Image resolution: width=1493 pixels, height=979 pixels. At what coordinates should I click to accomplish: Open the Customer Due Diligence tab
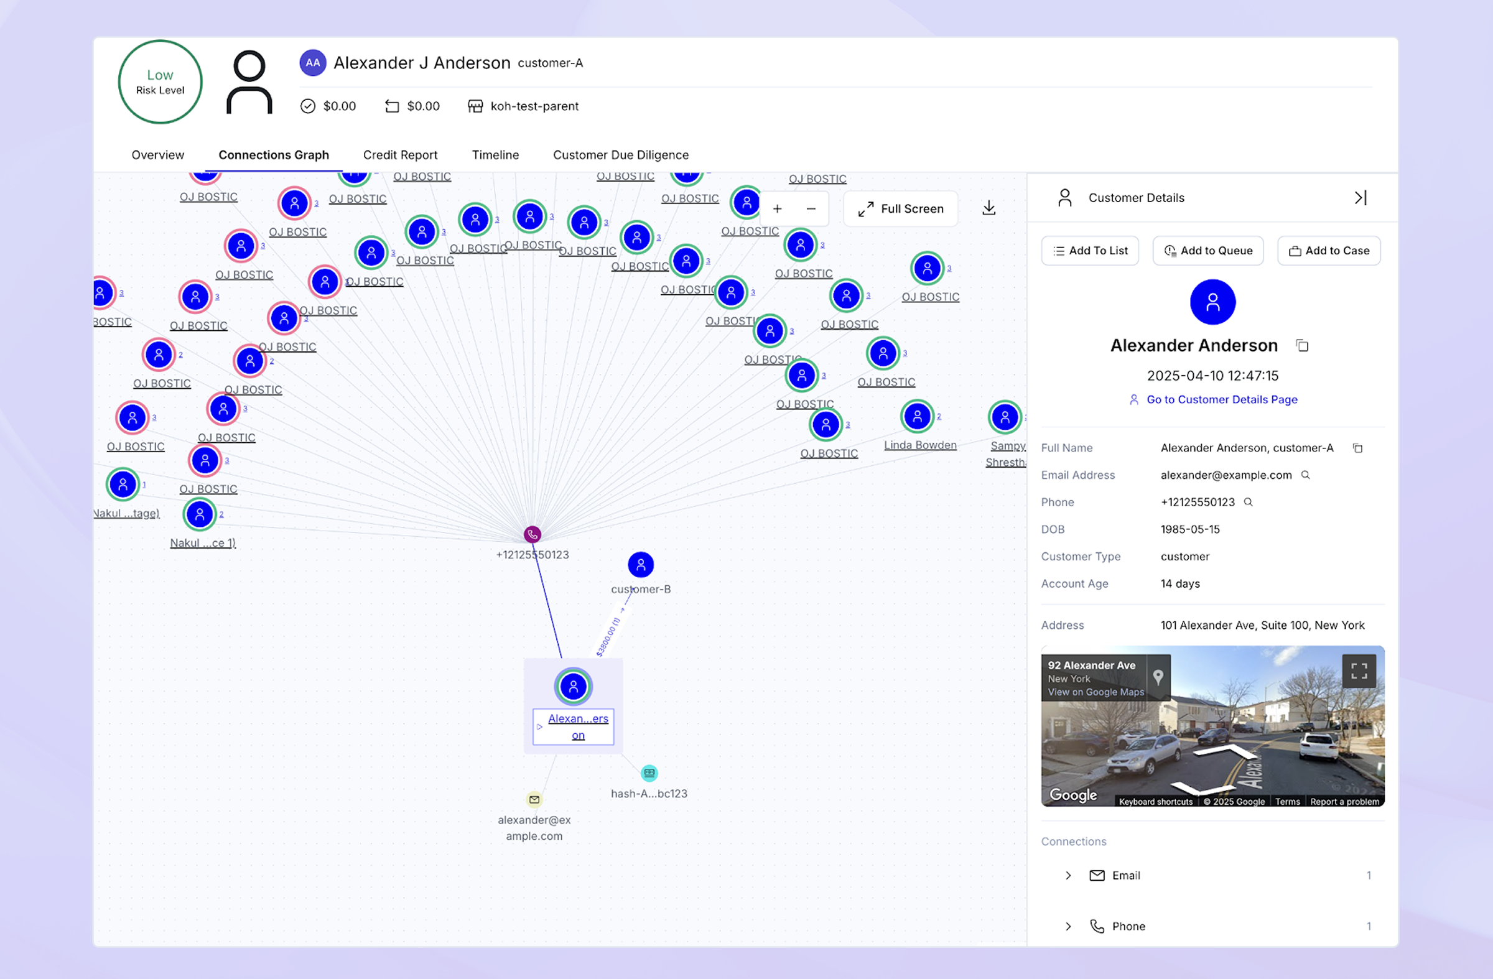pyautogui.click(x=620, y=155)
